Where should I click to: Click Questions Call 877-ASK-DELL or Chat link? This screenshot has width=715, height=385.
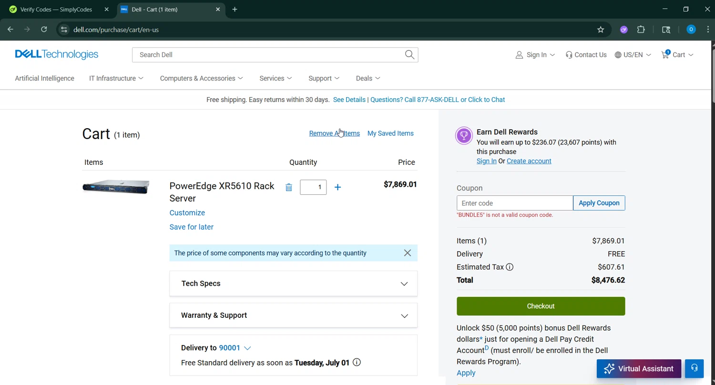pos(438,100)
